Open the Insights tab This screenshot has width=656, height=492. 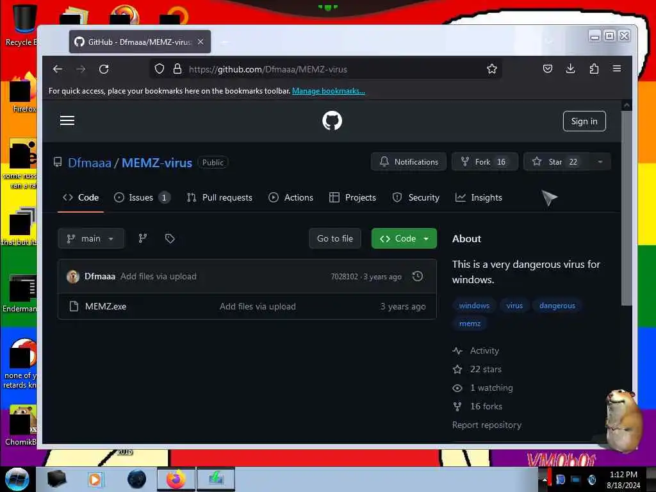pyautogui.click(x=479, y=197)
